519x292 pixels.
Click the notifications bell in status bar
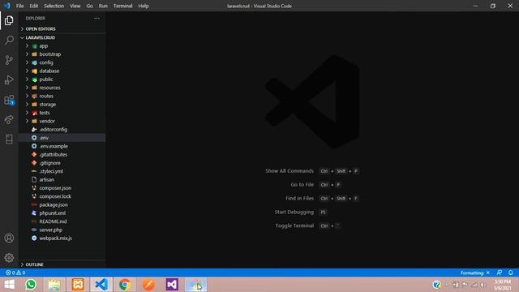(x=510, y=273)
